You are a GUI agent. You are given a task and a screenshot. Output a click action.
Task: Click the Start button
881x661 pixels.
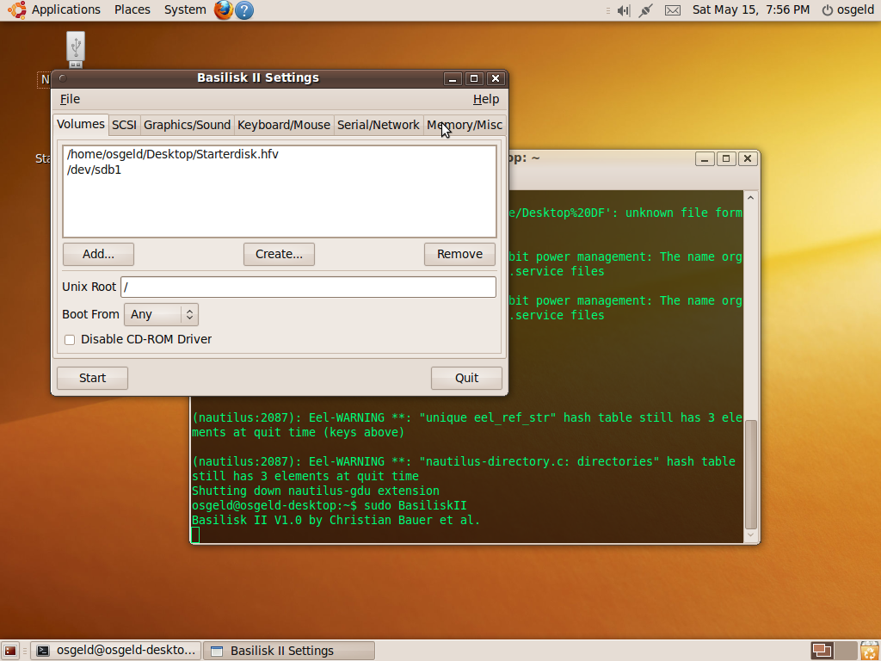tap(92, 378)
